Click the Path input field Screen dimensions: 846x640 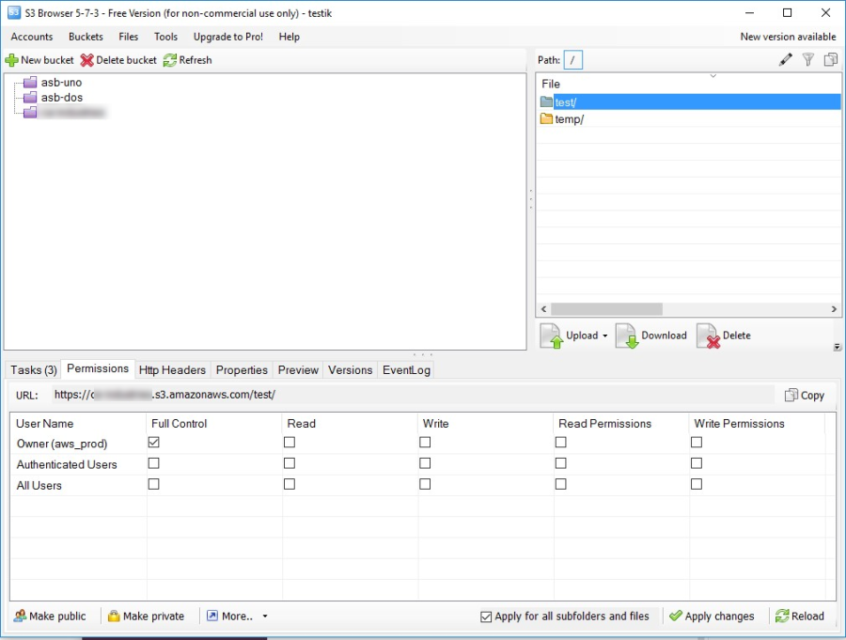[573, 60]
